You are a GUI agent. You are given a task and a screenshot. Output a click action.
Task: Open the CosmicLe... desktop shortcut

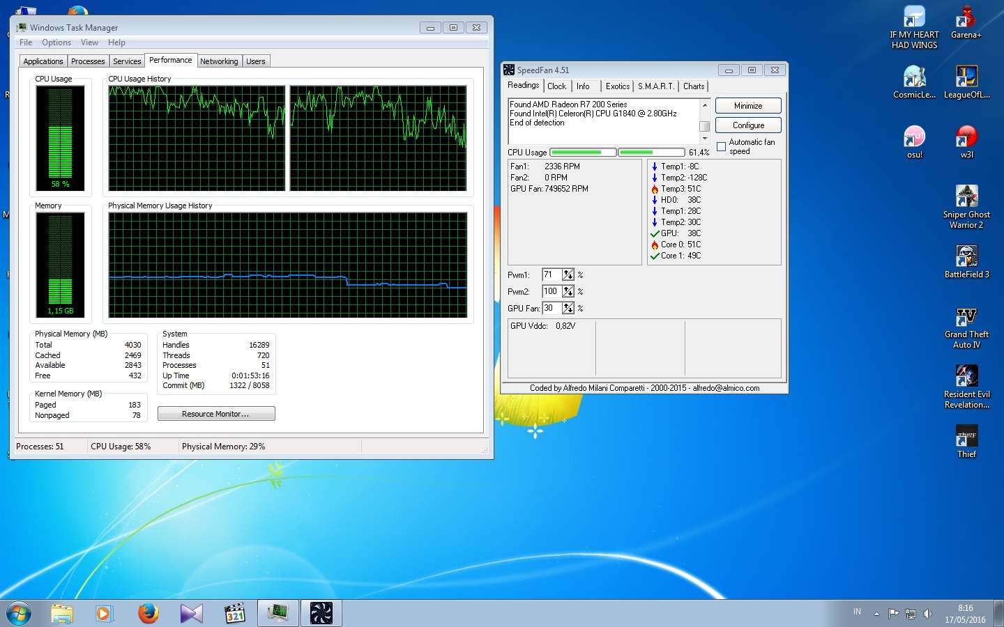[x=914, y=82]
